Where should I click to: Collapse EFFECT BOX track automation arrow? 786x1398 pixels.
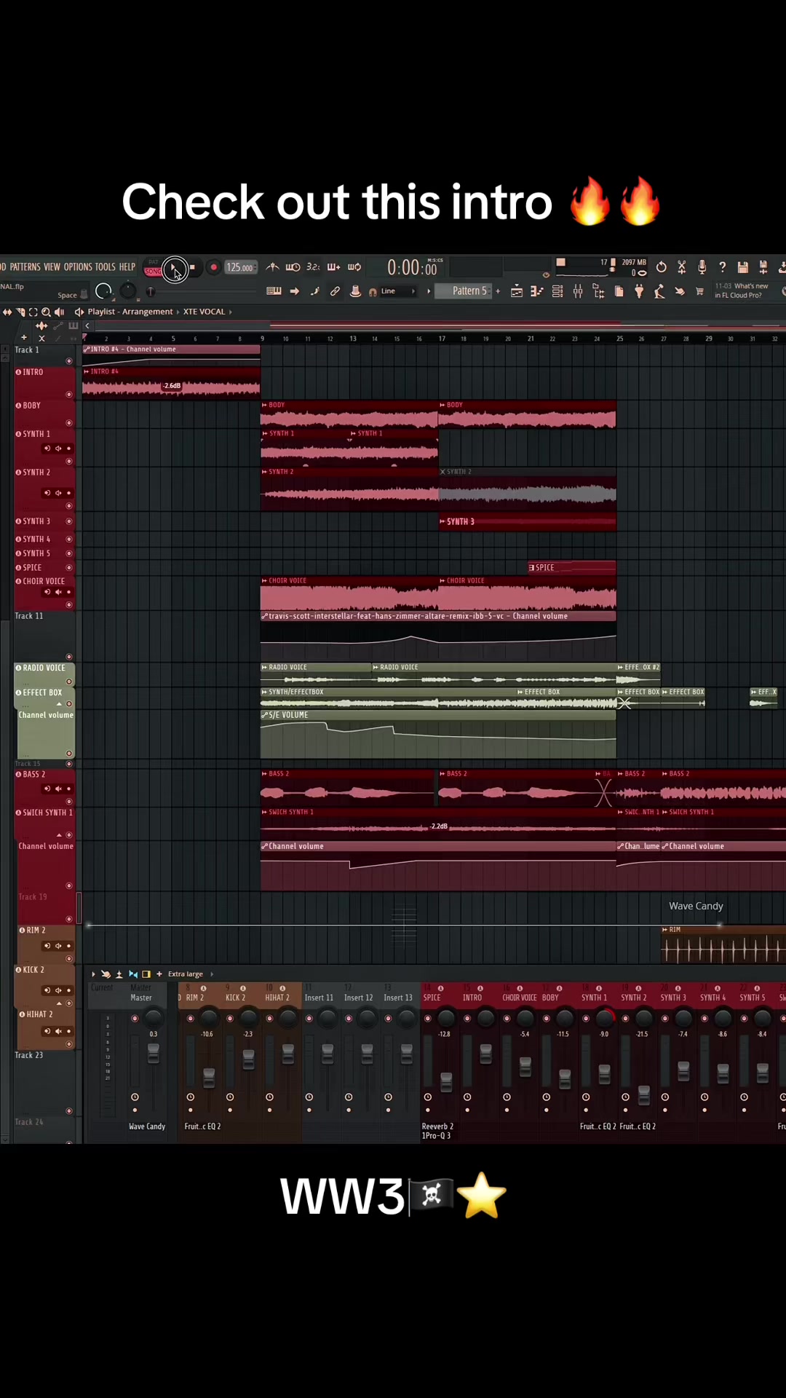pos(59,704)
